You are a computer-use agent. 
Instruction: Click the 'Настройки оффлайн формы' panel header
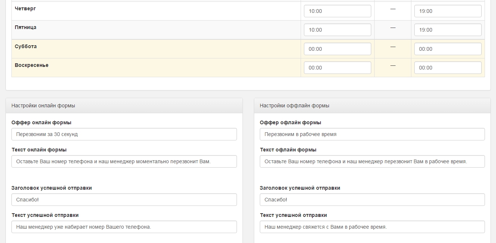pyautogui.click(x=294, y=106)
